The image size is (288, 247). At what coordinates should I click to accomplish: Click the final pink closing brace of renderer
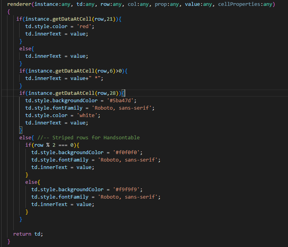click(x=9, y=242)
